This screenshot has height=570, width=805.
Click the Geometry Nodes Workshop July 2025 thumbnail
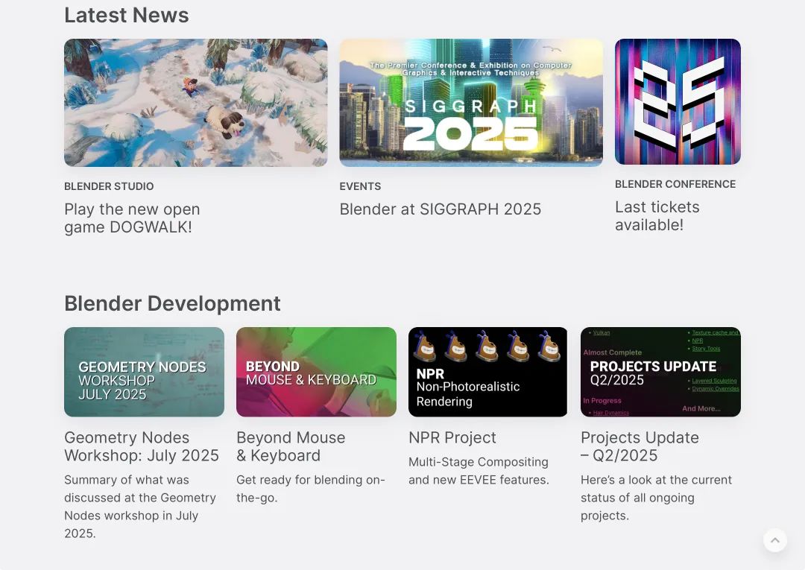145,372
